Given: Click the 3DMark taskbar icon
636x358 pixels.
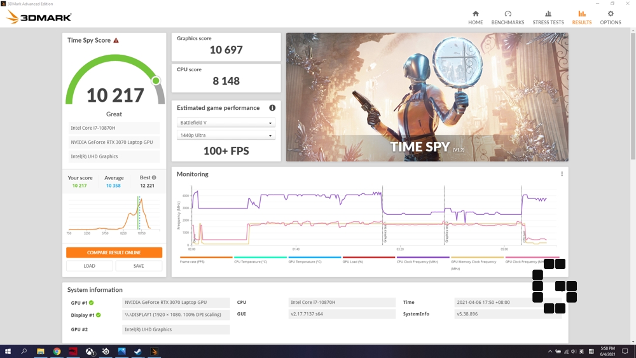Looking at the screenshot, I should point(154,351).
